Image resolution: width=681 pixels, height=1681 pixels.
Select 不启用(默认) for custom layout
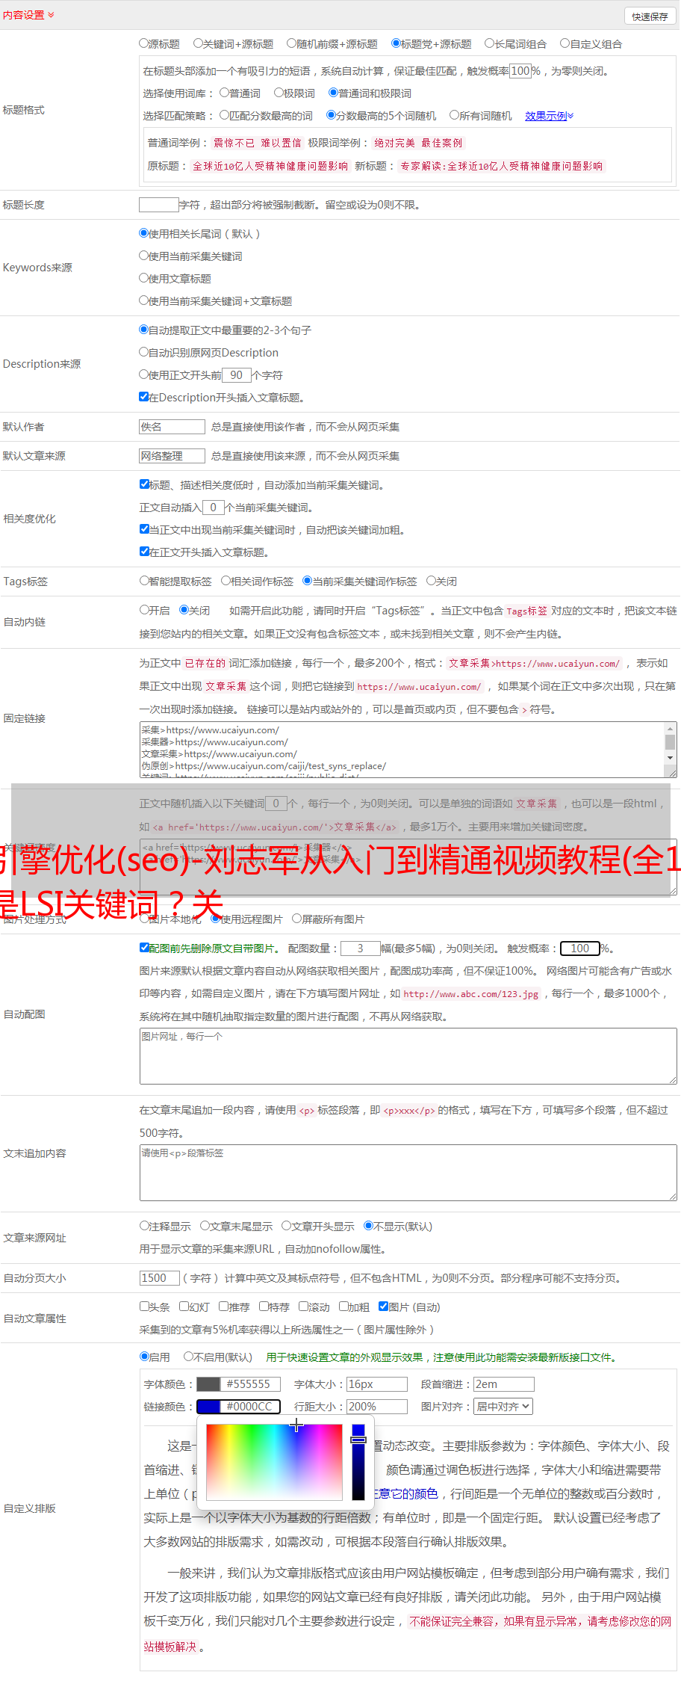189,1357
